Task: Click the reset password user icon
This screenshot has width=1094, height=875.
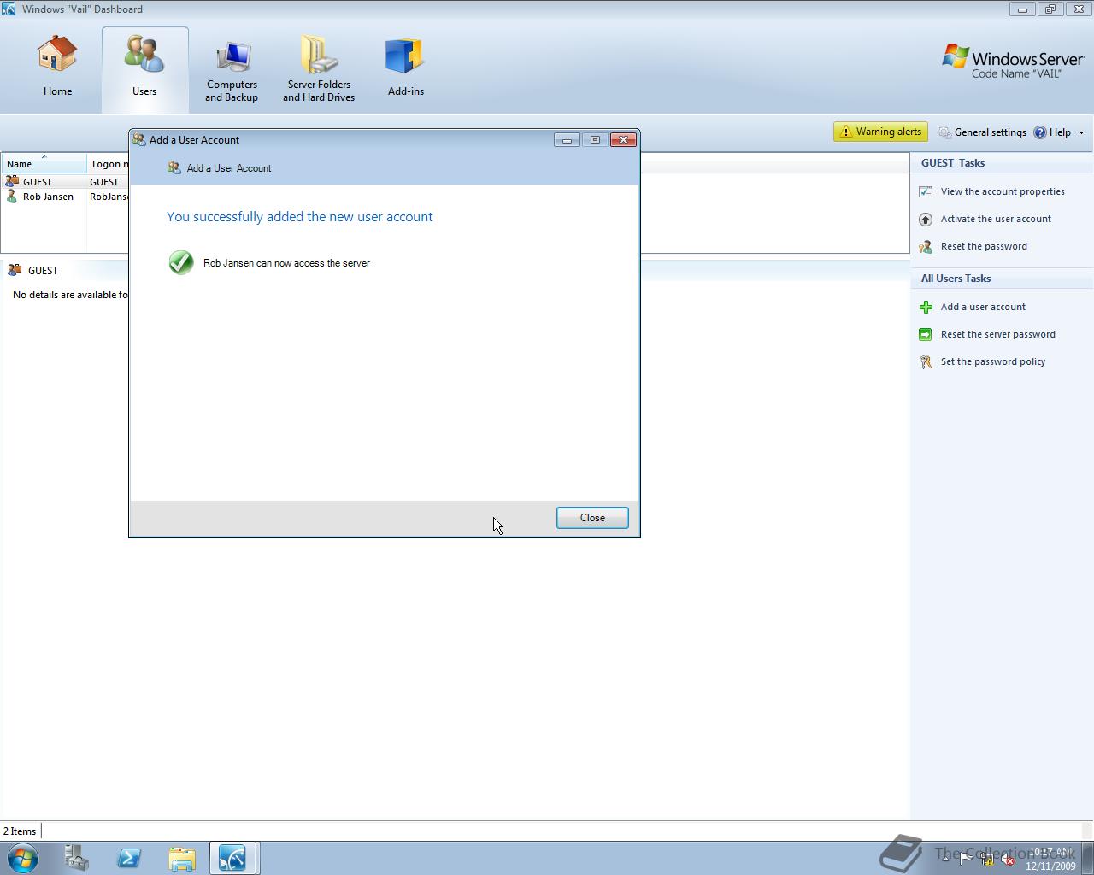Action: (926, 246)
